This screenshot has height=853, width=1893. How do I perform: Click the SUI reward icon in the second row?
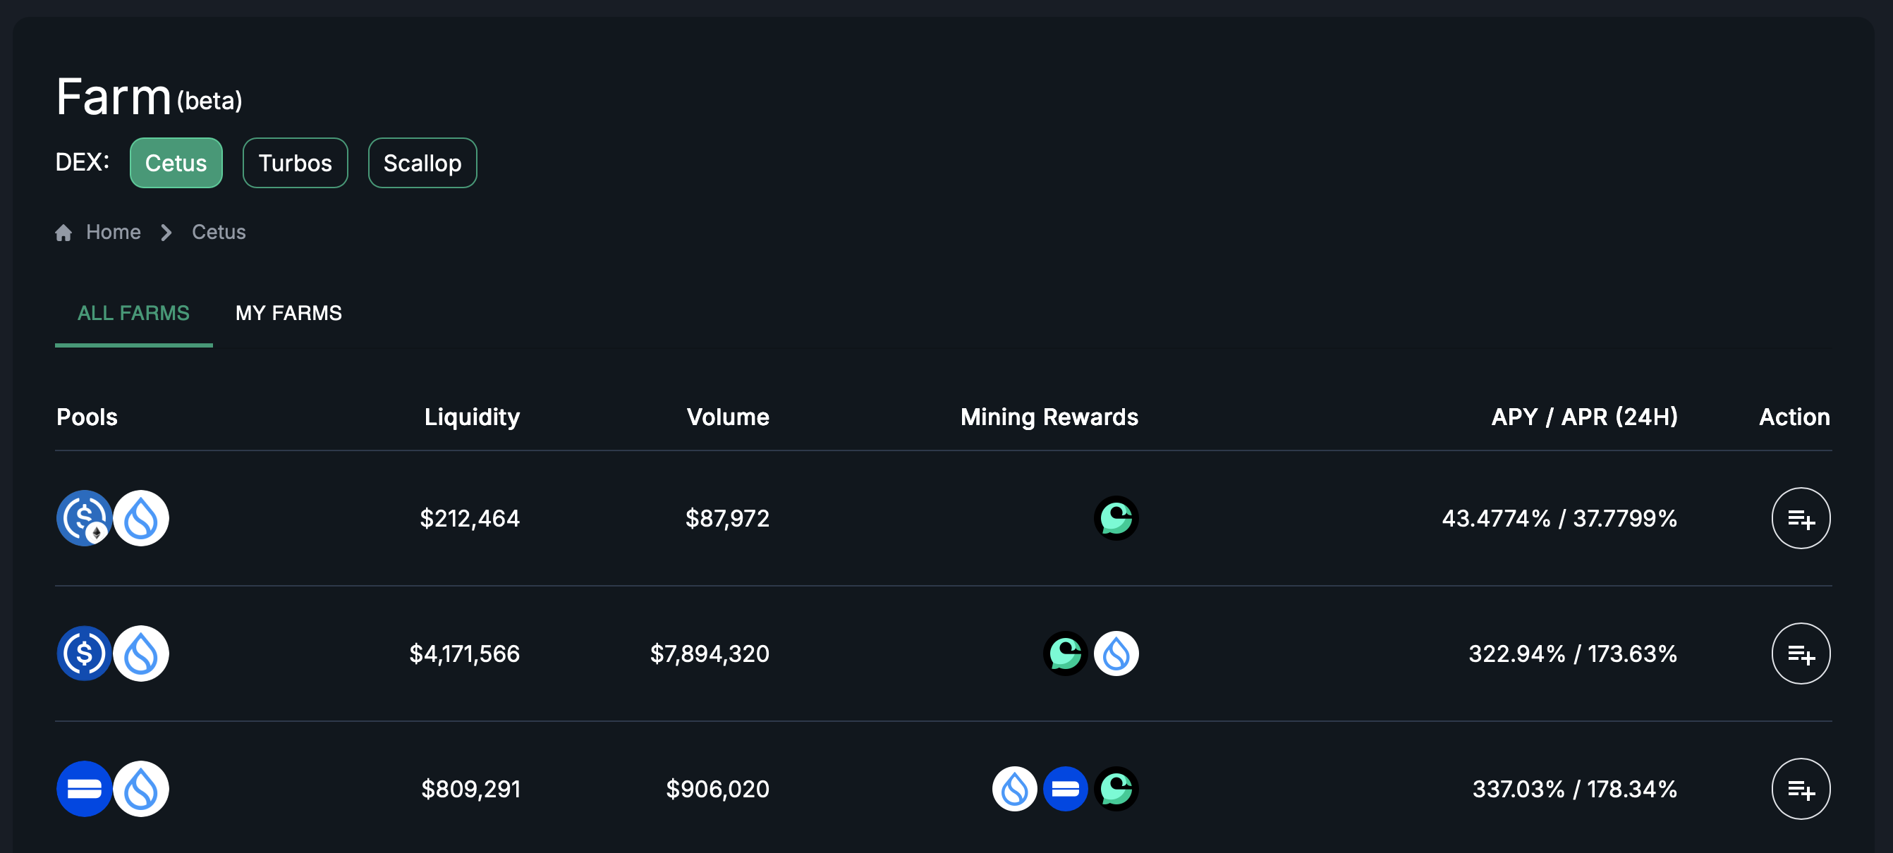[x=1116, y=653]
